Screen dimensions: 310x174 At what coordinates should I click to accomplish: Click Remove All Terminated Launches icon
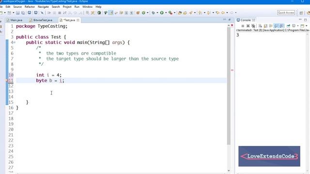click(x=253, y=26)
